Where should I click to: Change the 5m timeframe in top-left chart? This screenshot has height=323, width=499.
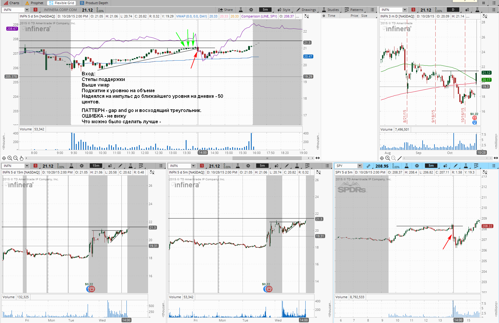(x=265, y=10)
